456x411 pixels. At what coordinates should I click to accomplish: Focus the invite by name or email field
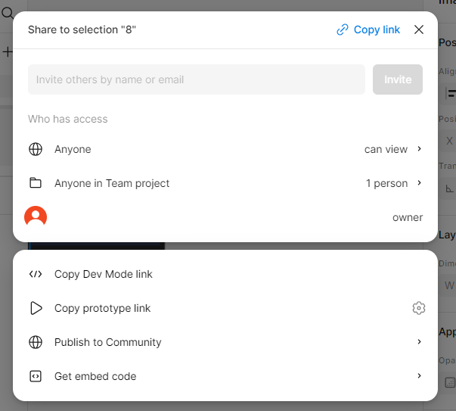(x=197, y=79)
